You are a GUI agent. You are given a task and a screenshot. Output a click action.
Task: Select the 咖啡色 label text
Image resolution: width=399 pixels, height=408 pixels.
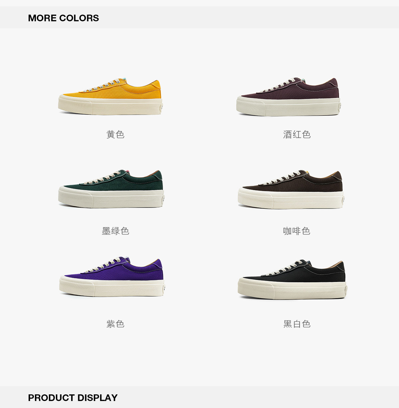tap(297, 231)
